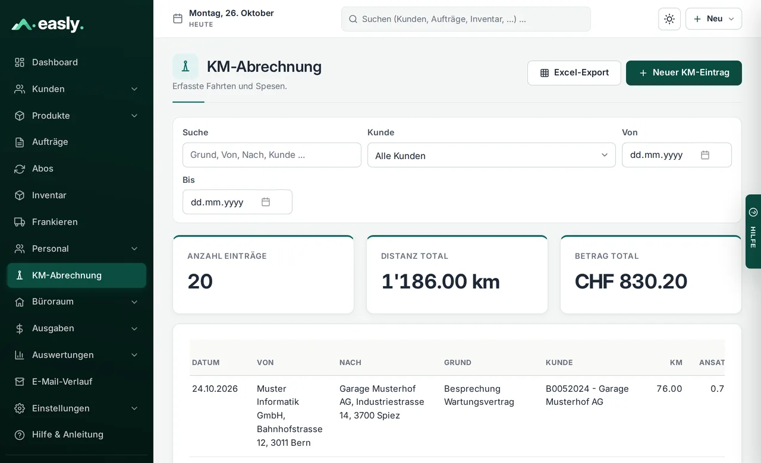This screenshot has width=761, height=463.
Task: Click the Excel-Export button
Action: [x=574, y=73]
